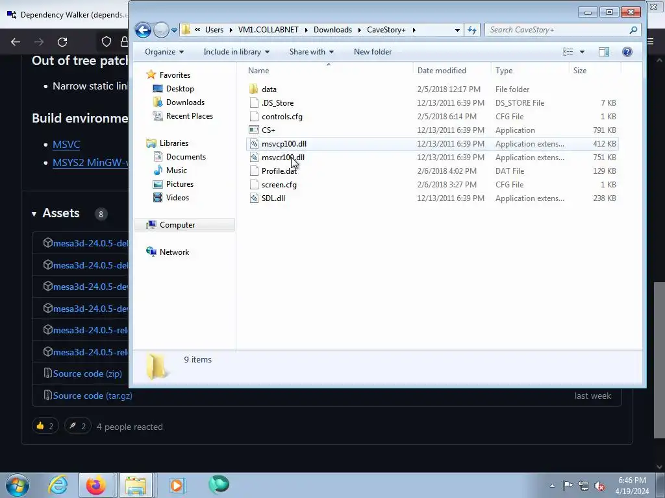Sort by Size column header

(x=595, y=70)
